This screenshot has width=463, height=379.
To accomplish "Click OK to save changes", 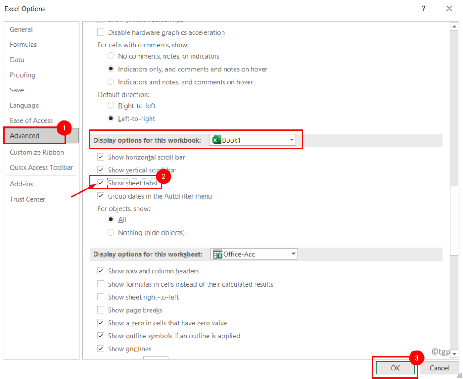I will 394,368.
